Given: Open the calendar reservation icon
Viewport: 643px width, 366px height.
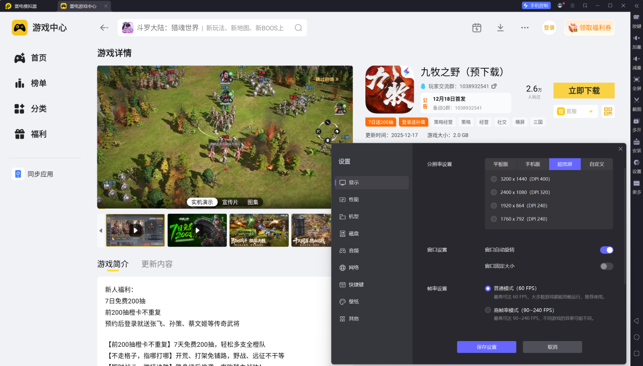Looking at the screenshot, I should pos(477,28).
